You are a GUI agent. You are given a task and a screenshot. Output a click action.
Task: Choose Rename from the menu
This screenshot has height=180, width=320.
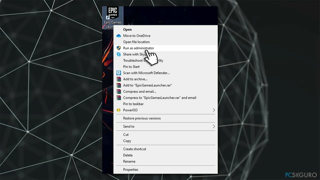click(165, 161)
